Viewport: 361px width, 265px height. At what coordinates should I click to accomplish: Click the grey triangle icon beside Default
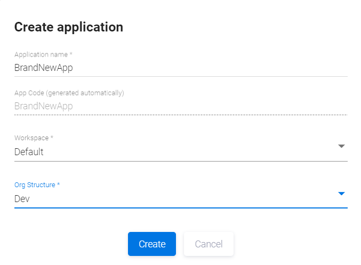tap(342, 146)
